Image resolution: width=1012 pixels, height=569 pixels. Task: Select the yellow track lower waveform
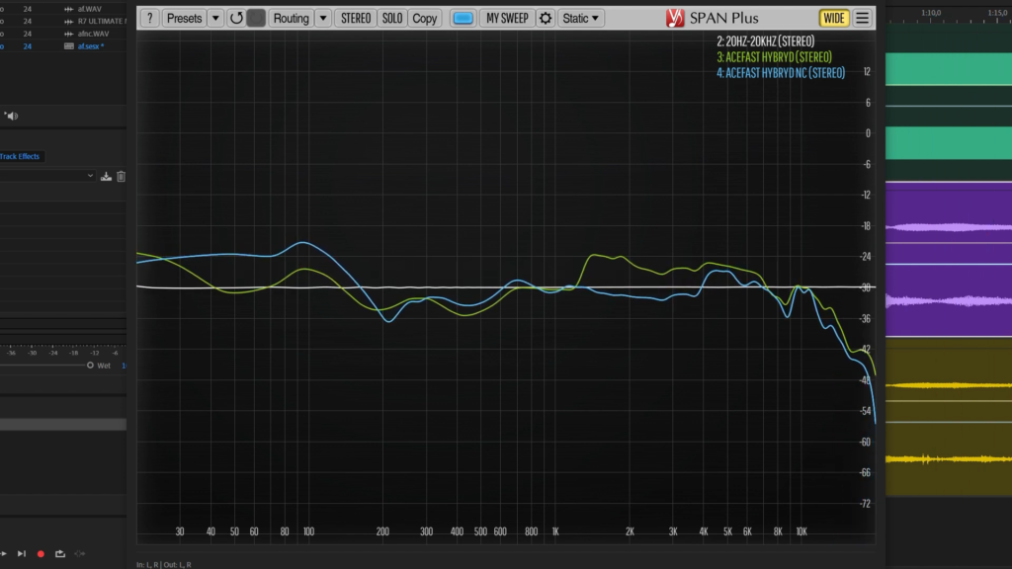[x=948, y=459]
